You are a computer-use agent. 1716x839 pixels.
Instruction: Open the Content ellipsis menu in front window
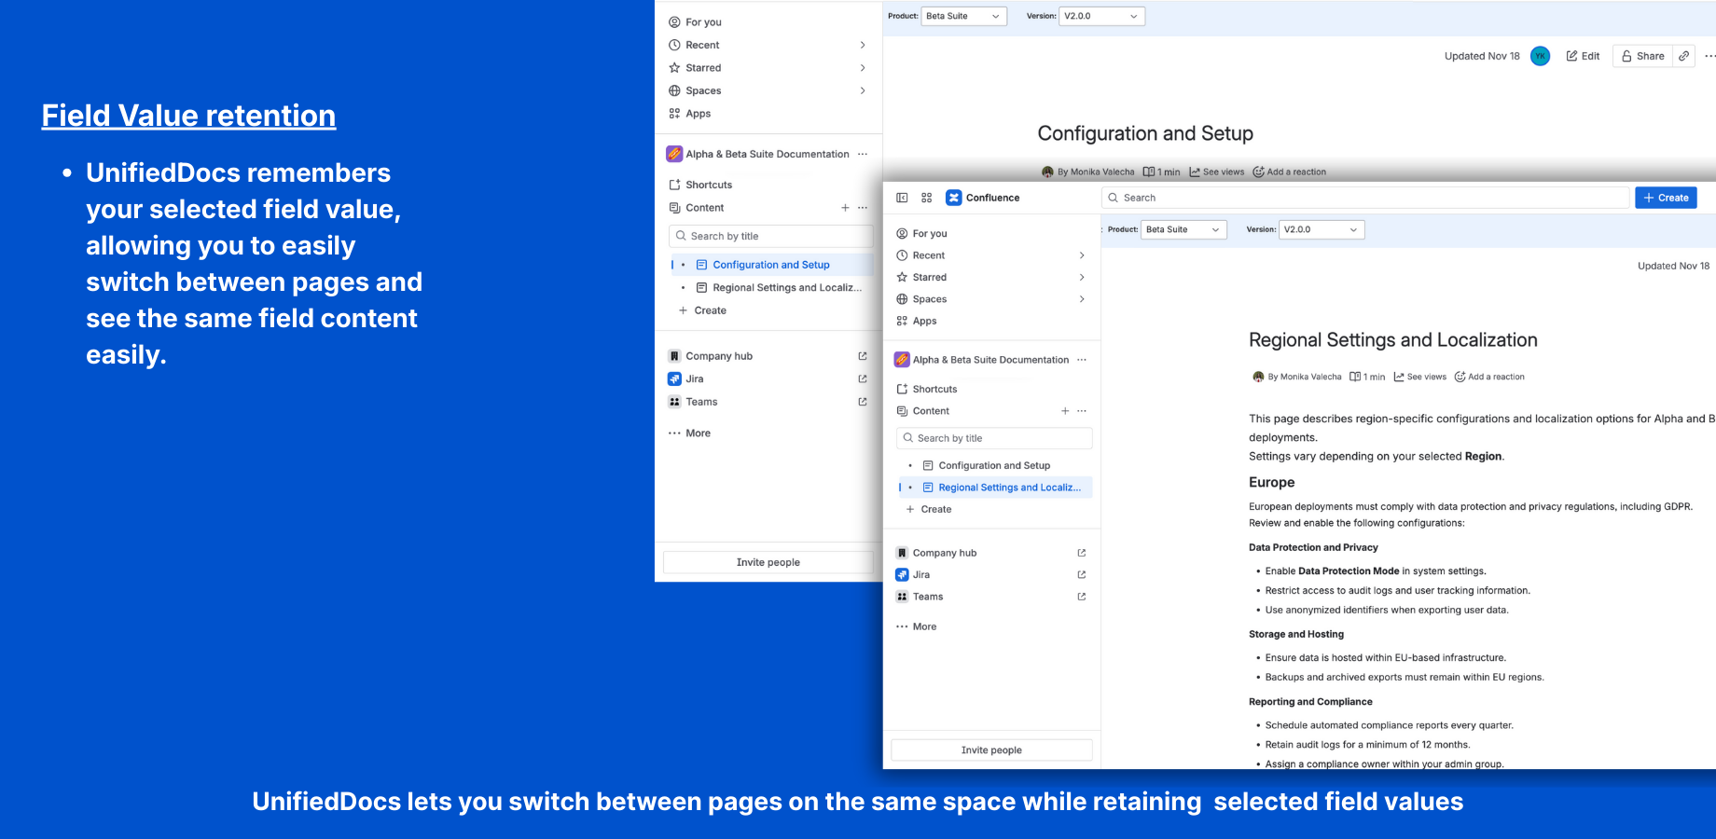point(1082,411)
